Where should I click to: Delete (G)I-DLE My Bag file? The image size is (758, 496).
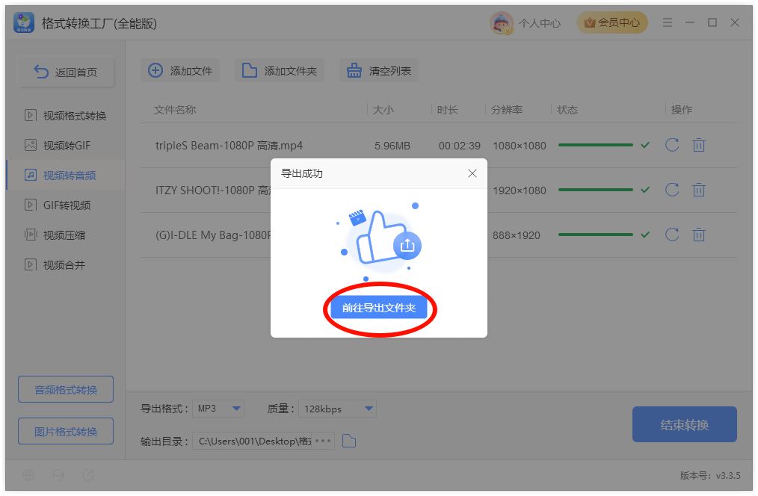pyautogui.click(x=698, y=235)
